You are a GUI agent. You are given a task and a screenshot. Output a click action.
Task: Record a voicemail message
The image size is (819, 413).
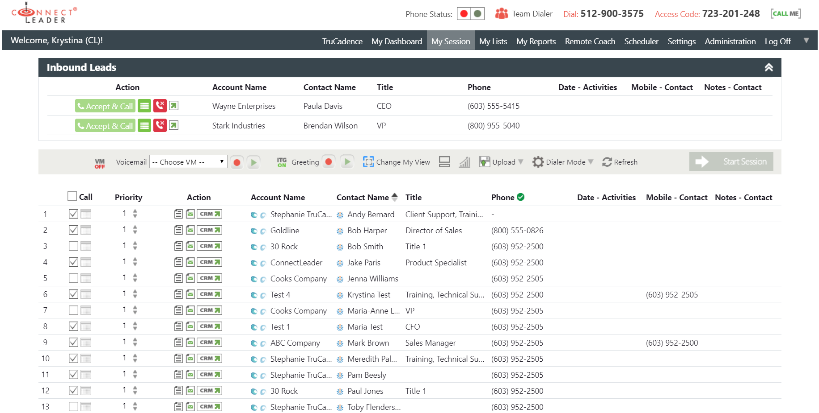(x=237, y=162)
